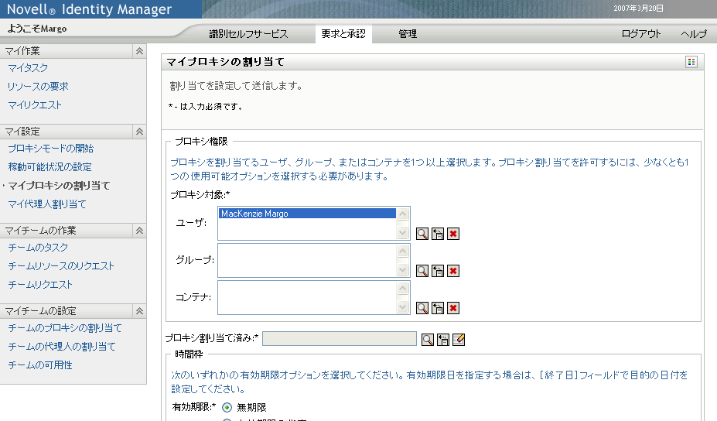Collapse the マイチームの設定 section
The width and height of the screenshot is (717, 421).
coord(139,311)
